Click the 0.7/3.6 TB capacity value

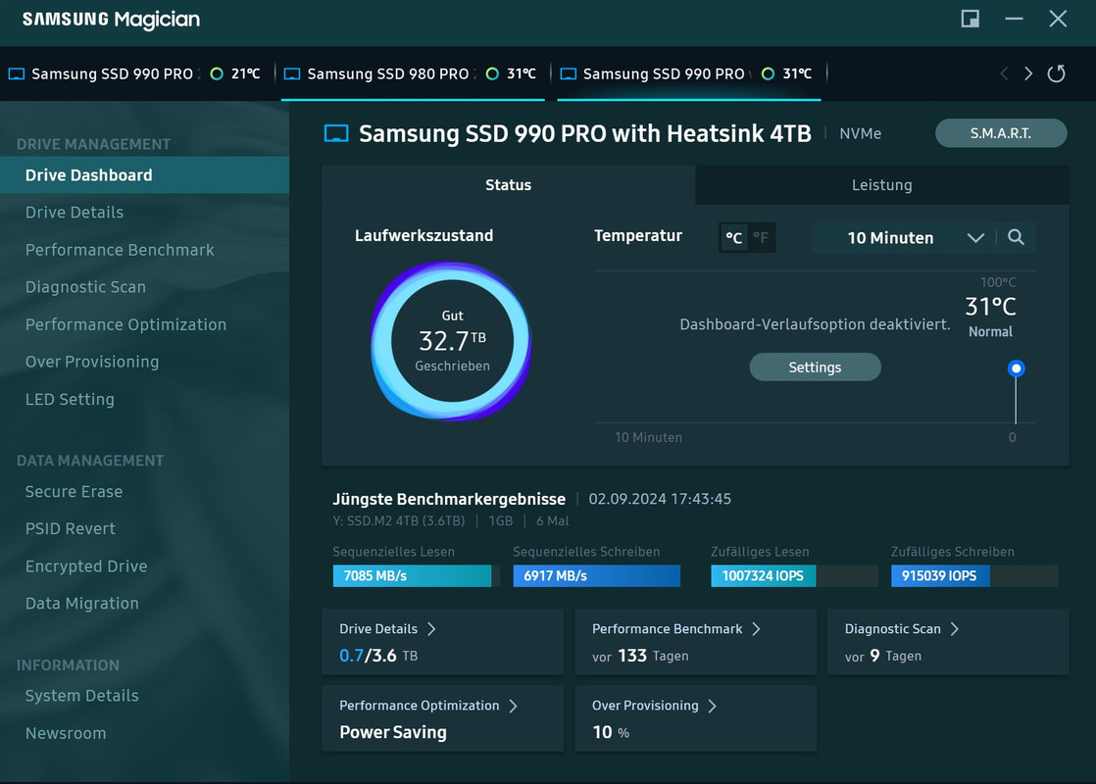pos(378,656)
